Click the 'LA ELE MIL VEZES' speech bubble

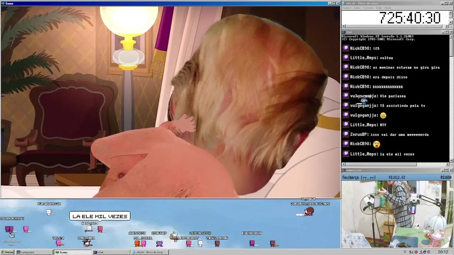(x=100, y=216)
